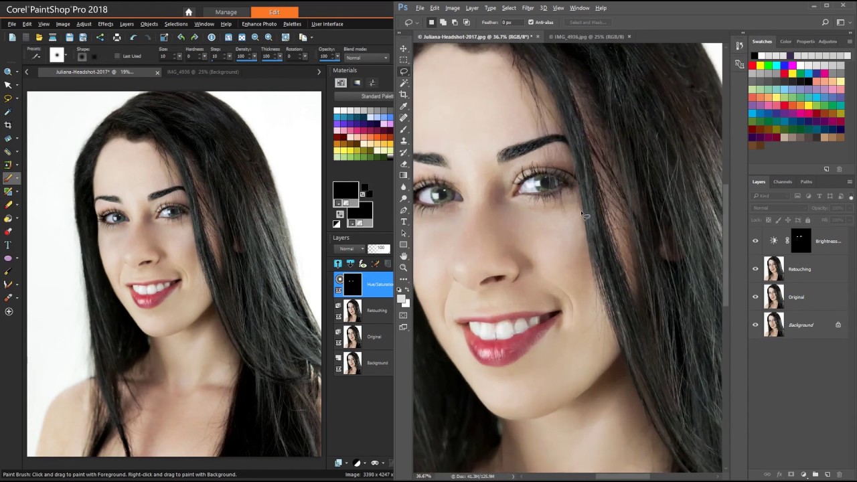Click the New file icon in PaintShop toolbar
This screenshot has height=482, width=857.
[13, 37]
